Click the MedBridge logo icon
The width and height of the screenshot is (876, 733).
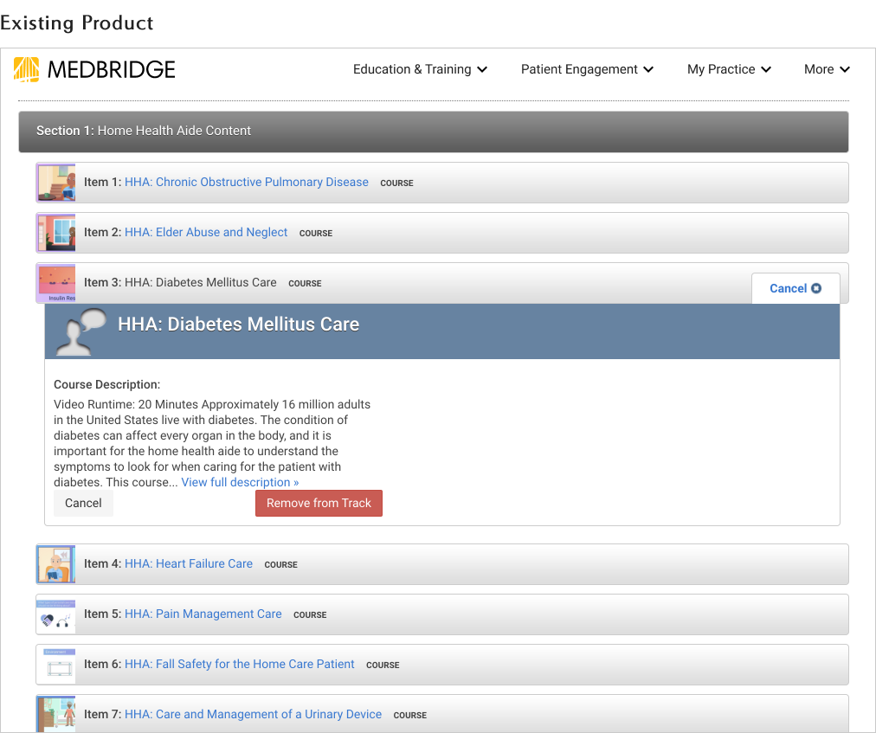tap(26, 69)
